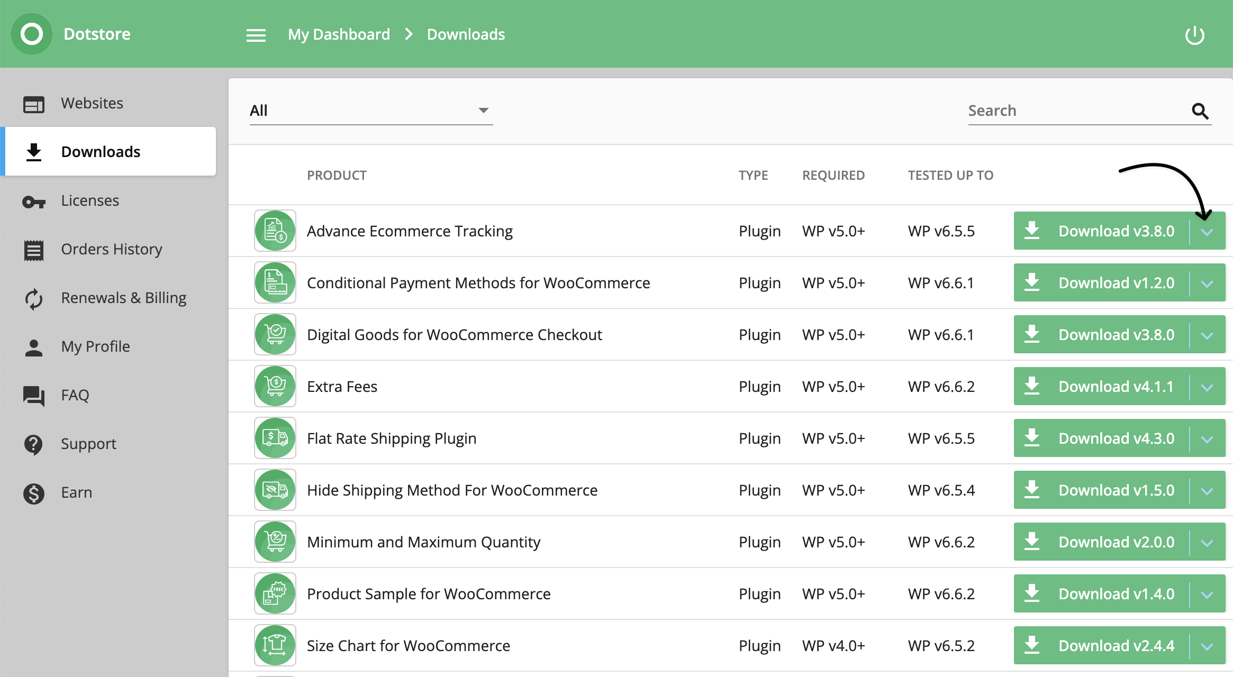1233x677 pixels.
Task: Click Size Chart for WooCommerce icon
Action: [275, 645]
